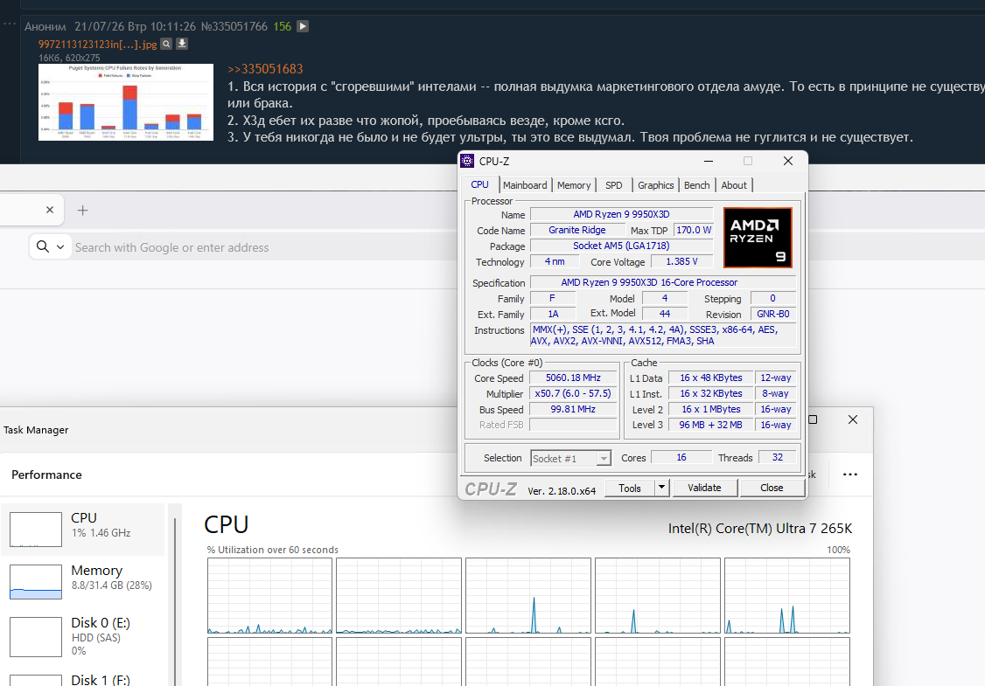Click the L1 Data value 16 x 48 KBytes
The width and height of the screenshot is (985, 686).
click(x=710, y=378)
